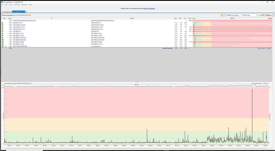Open the trace button dropdown arrow
This screenshot has width=275, height=151.
[x=225, y=15]
